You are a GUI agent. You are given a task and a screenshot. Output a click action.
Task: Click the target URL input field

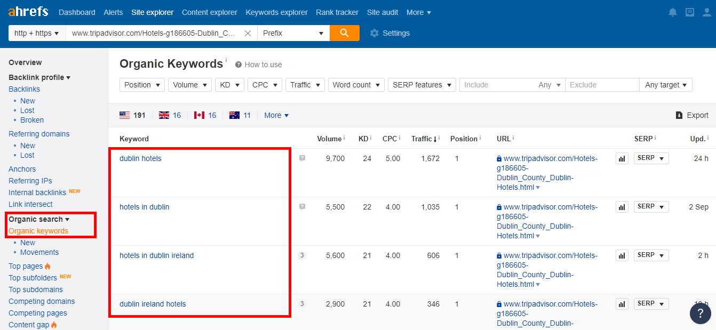pyautogui.click(x=154, y=33)
